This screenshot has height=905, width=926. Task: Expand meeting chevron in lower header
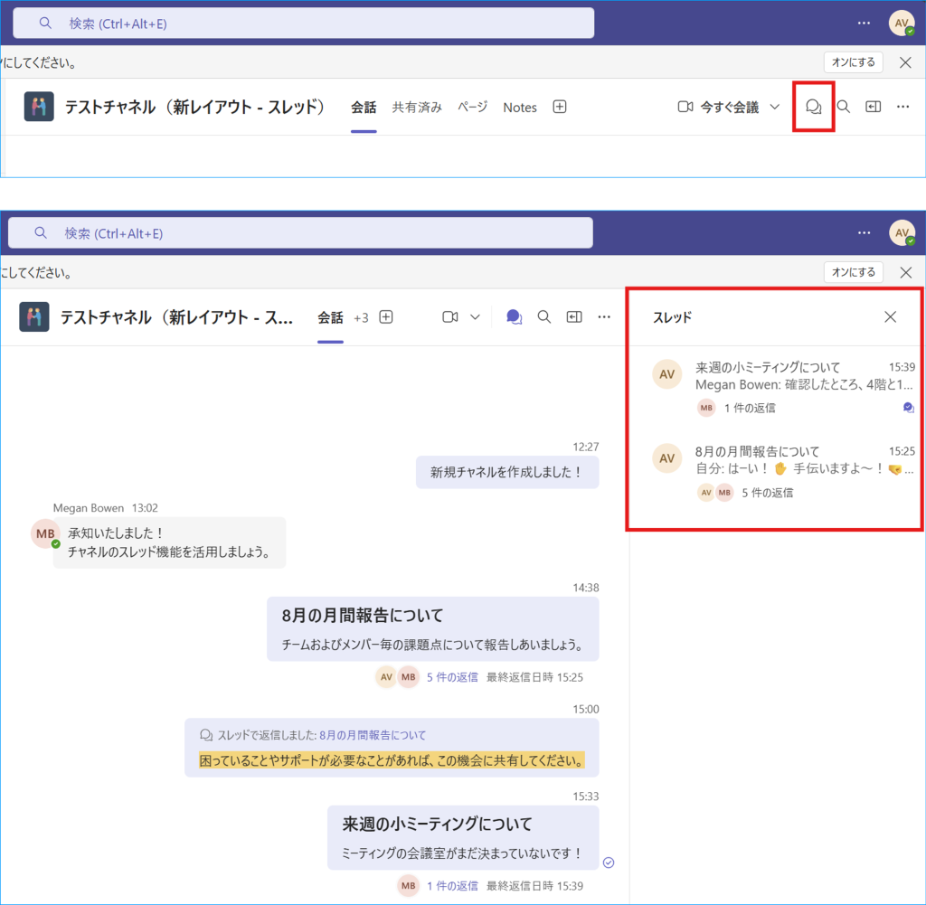coord(475,317)
